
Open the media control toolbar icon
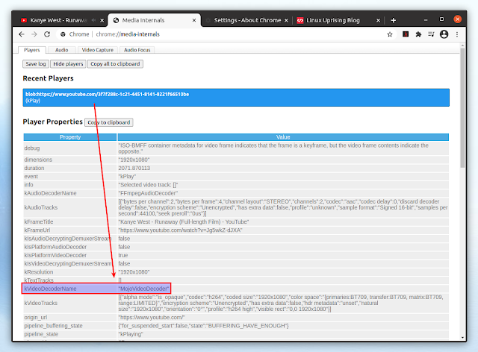pyautogui.click(x=431, y=34)
